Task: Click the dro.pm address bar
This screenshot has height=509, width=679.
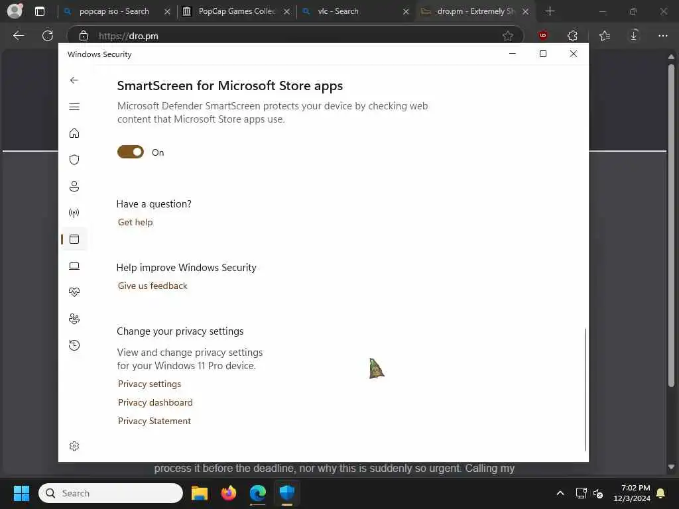Action: [294, 36]
